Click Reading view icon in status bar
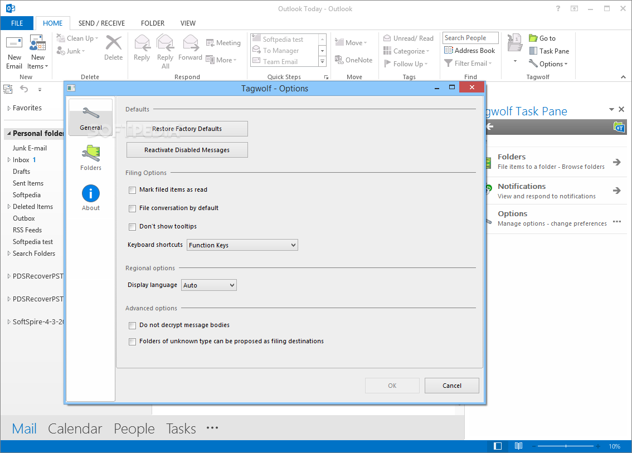 (519, 446)
